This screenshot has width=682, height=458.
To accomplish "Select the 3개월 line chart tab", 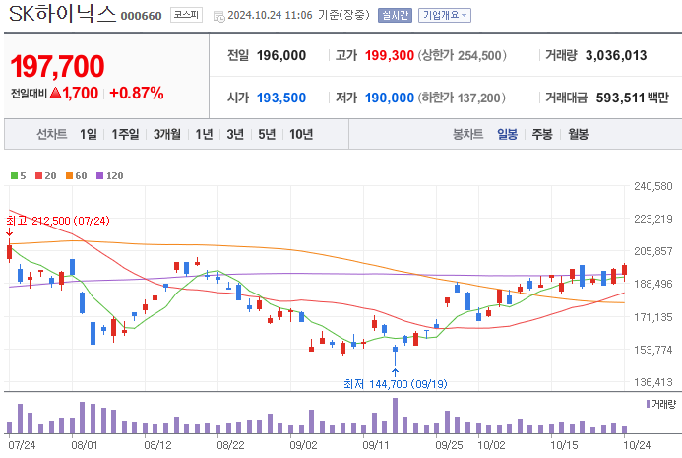I will coord(167,134).
